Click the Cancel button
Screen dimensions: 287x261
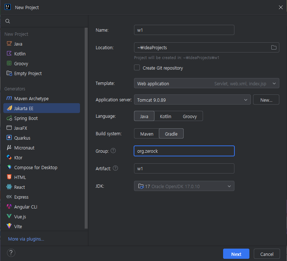267,254
